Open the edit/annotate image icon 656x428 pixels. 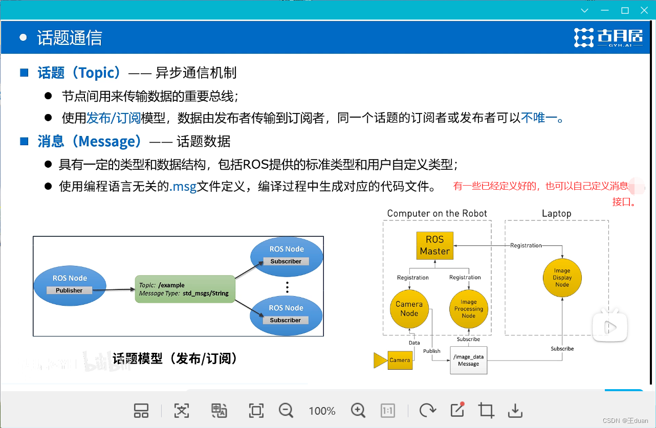click(x=457, y=410)
